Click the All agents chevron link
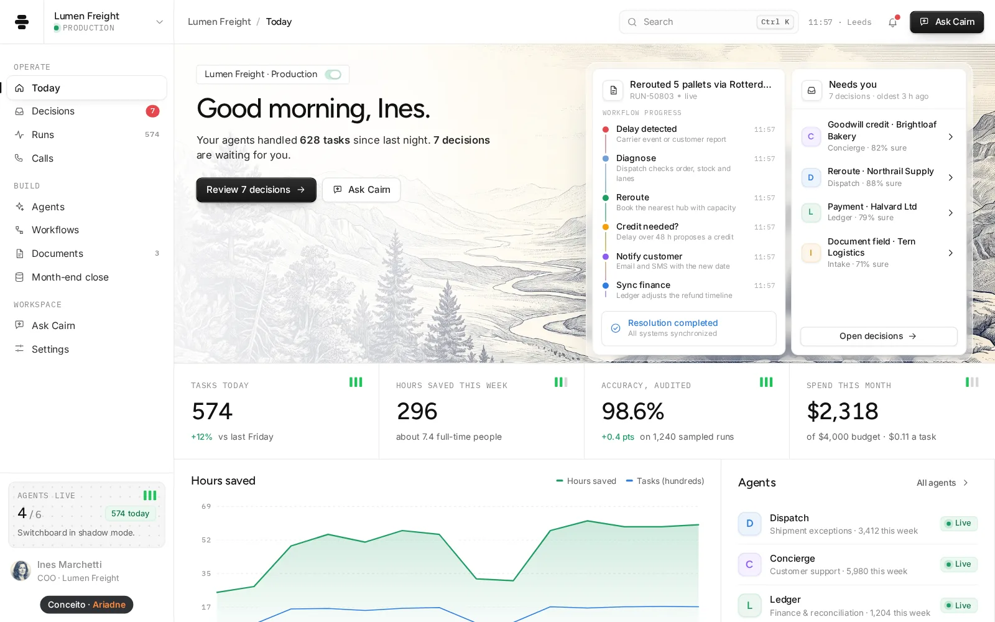 pyautogui.click(x=943, y=483)
